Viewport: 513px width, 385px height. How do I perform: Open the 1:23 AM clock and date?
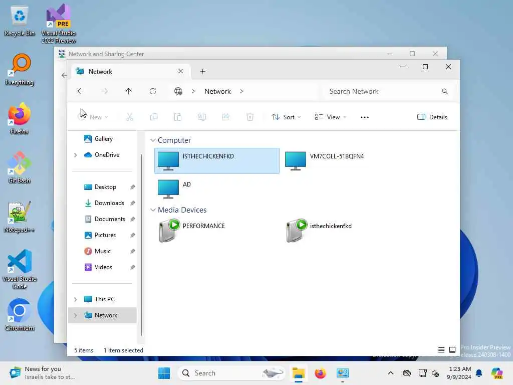[x=459, y=373]
